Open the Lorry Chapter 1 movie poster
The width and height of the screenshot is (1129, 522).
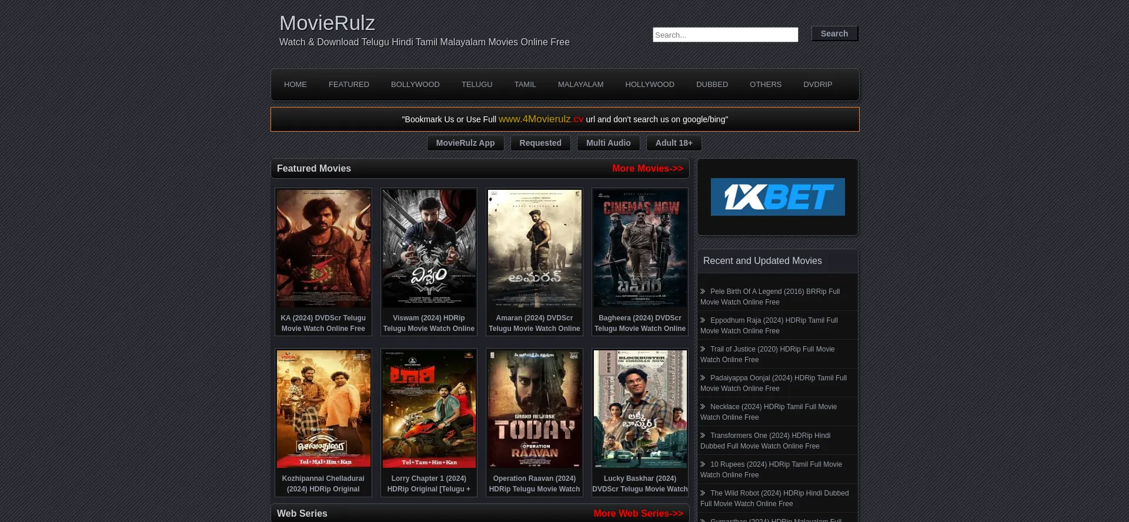429,409
